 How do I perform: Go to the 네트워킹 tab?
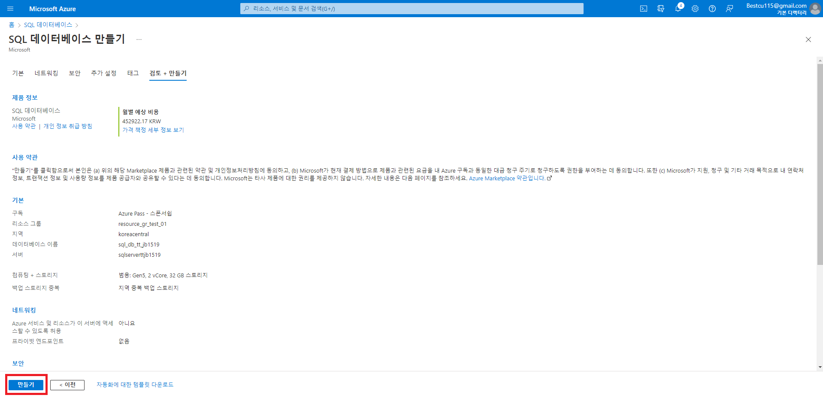(x=46, y=73)
